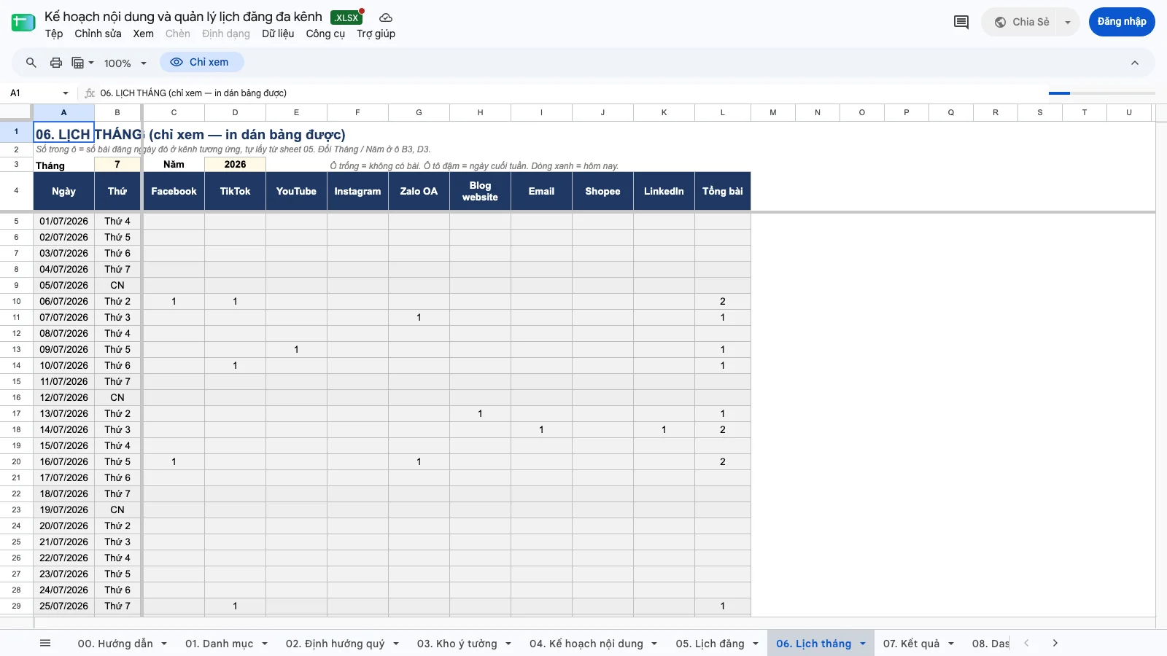The height and width of the screenshot is (656, 1167).
Task: Switch to 01. Danh mục sheet
Action: [x=219, y=644]
